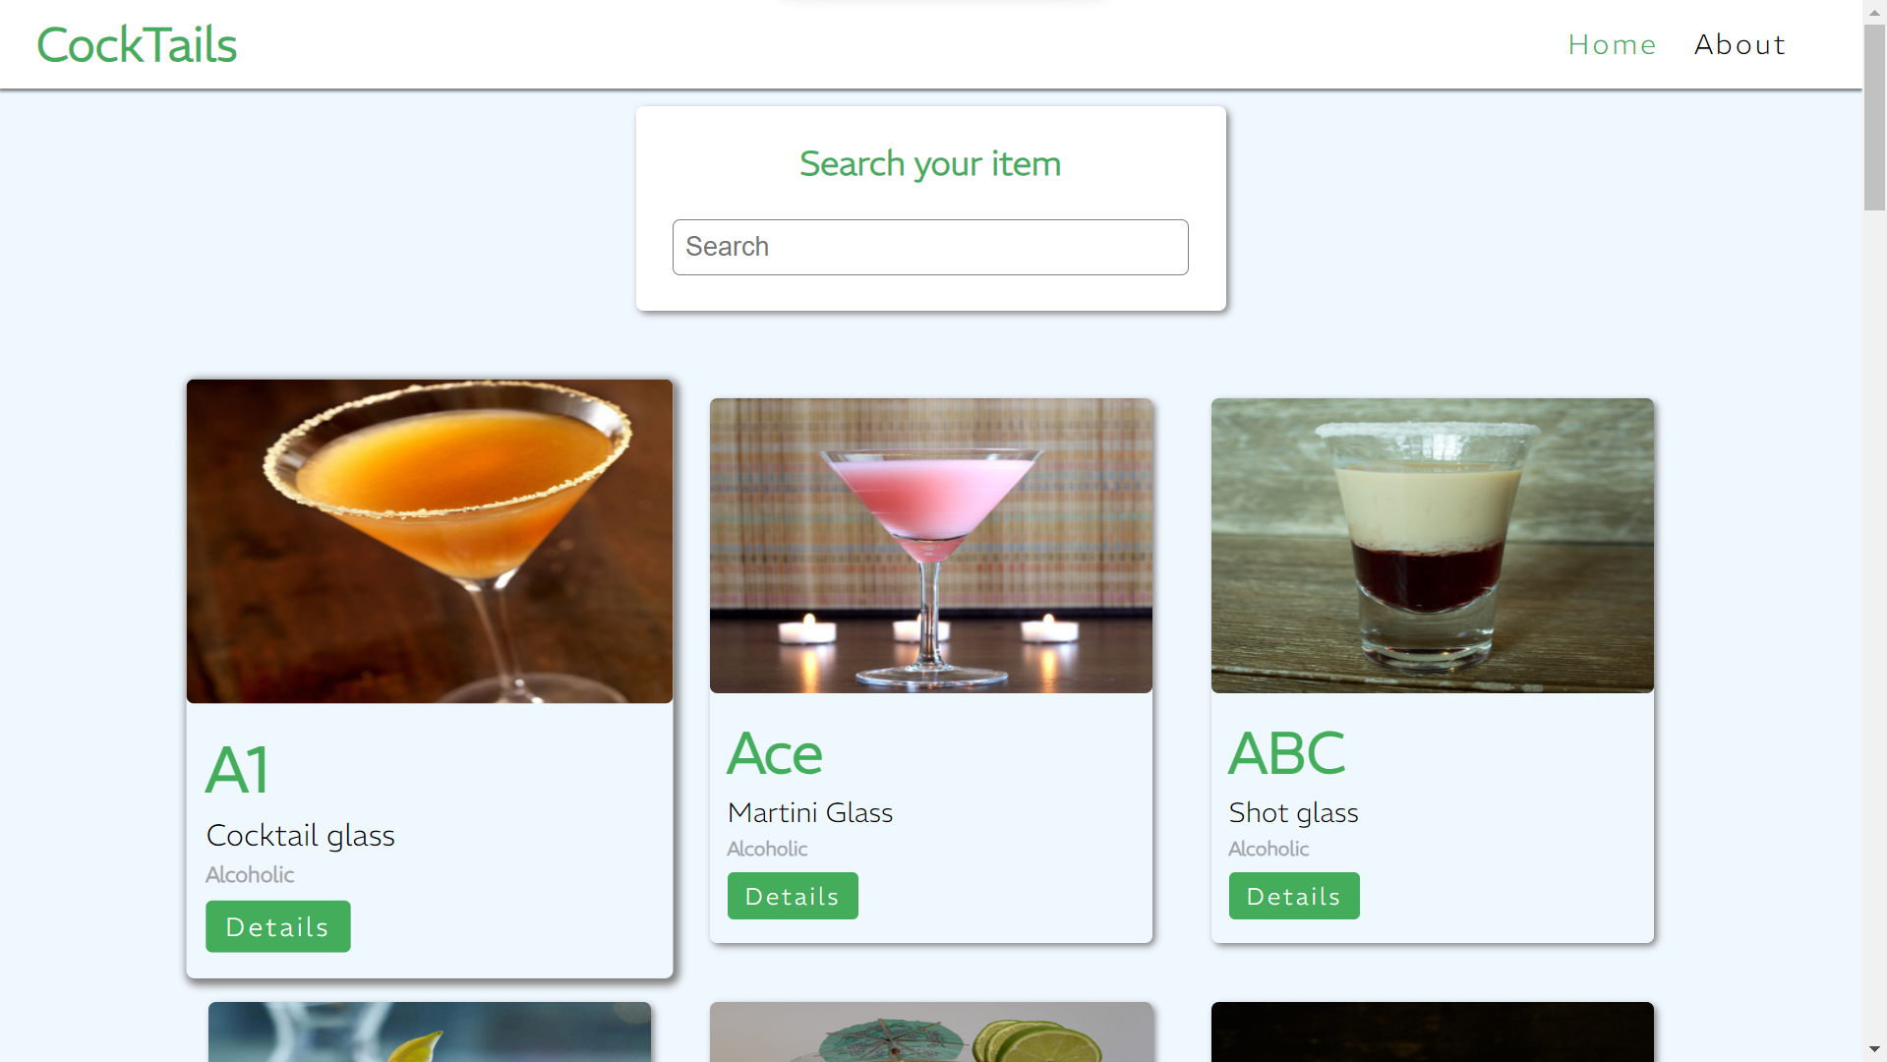The width and height of the screenshot is (1887, 1062).
Task: Select the ABC layered shot photo
Action: pyautogui.click(x=1433, y=546)
